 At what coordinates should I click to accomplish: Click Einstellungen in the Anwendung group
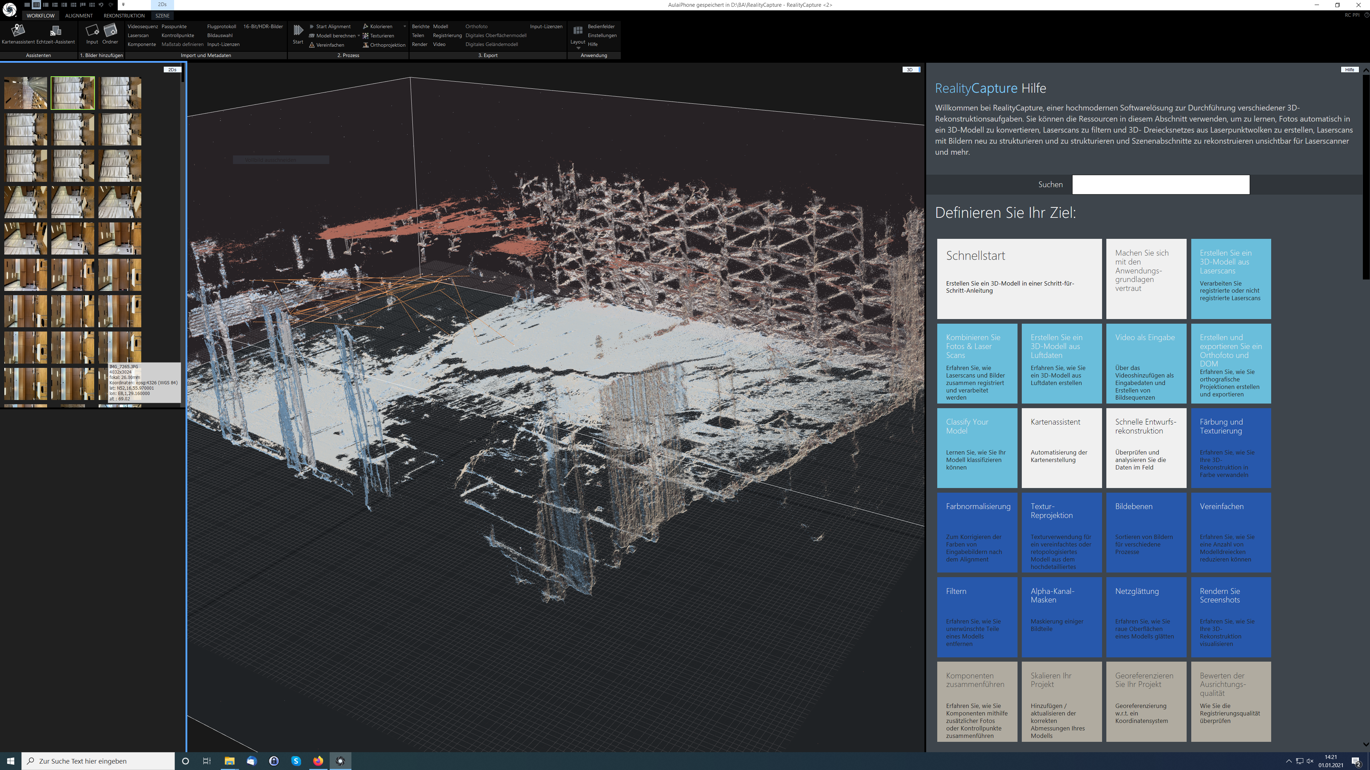pos(602,36)
